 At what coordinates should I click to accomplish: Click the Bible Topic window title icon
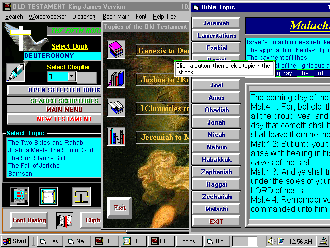coord(196,8)
